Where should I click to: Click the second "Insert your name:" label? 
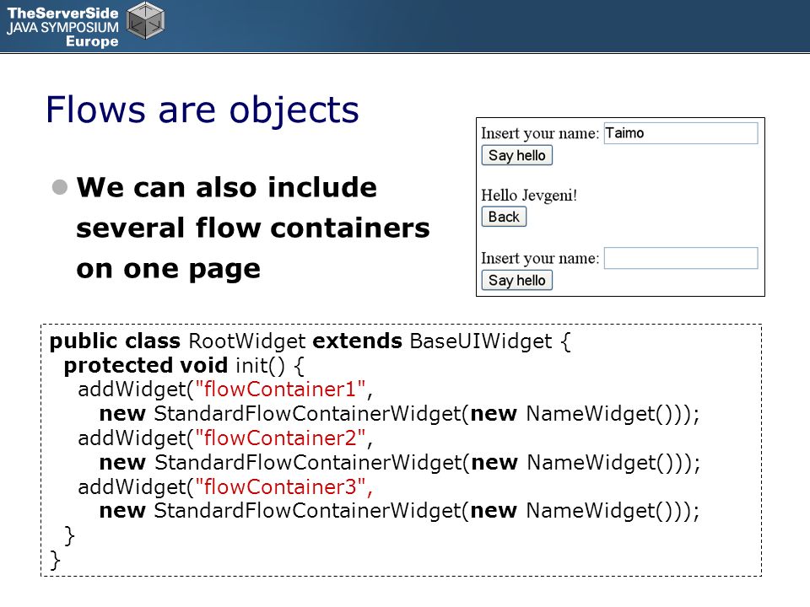click(540, 259)
